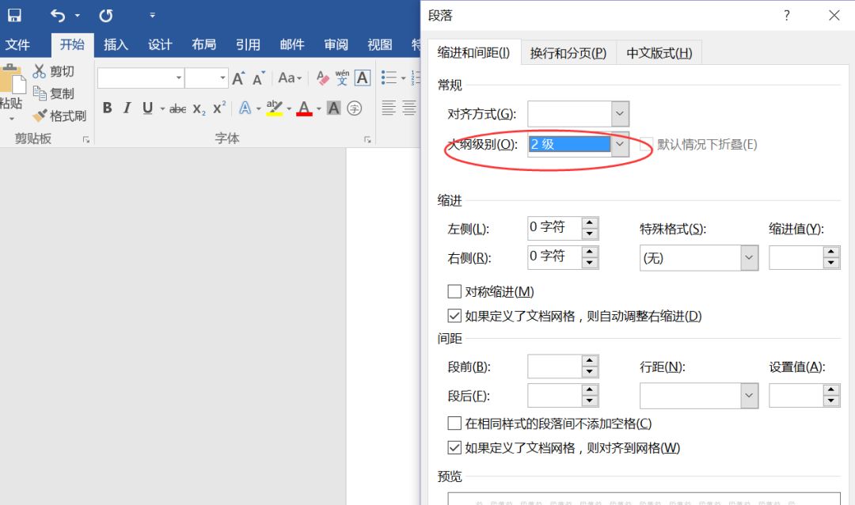Click Increase Font Size icon
Screen dimensions: 855x505
coord(238,78)
